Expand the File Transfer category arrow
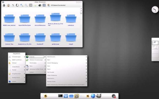Image resolution: width=159 pixels, height=99 pixels. point(86,72)
